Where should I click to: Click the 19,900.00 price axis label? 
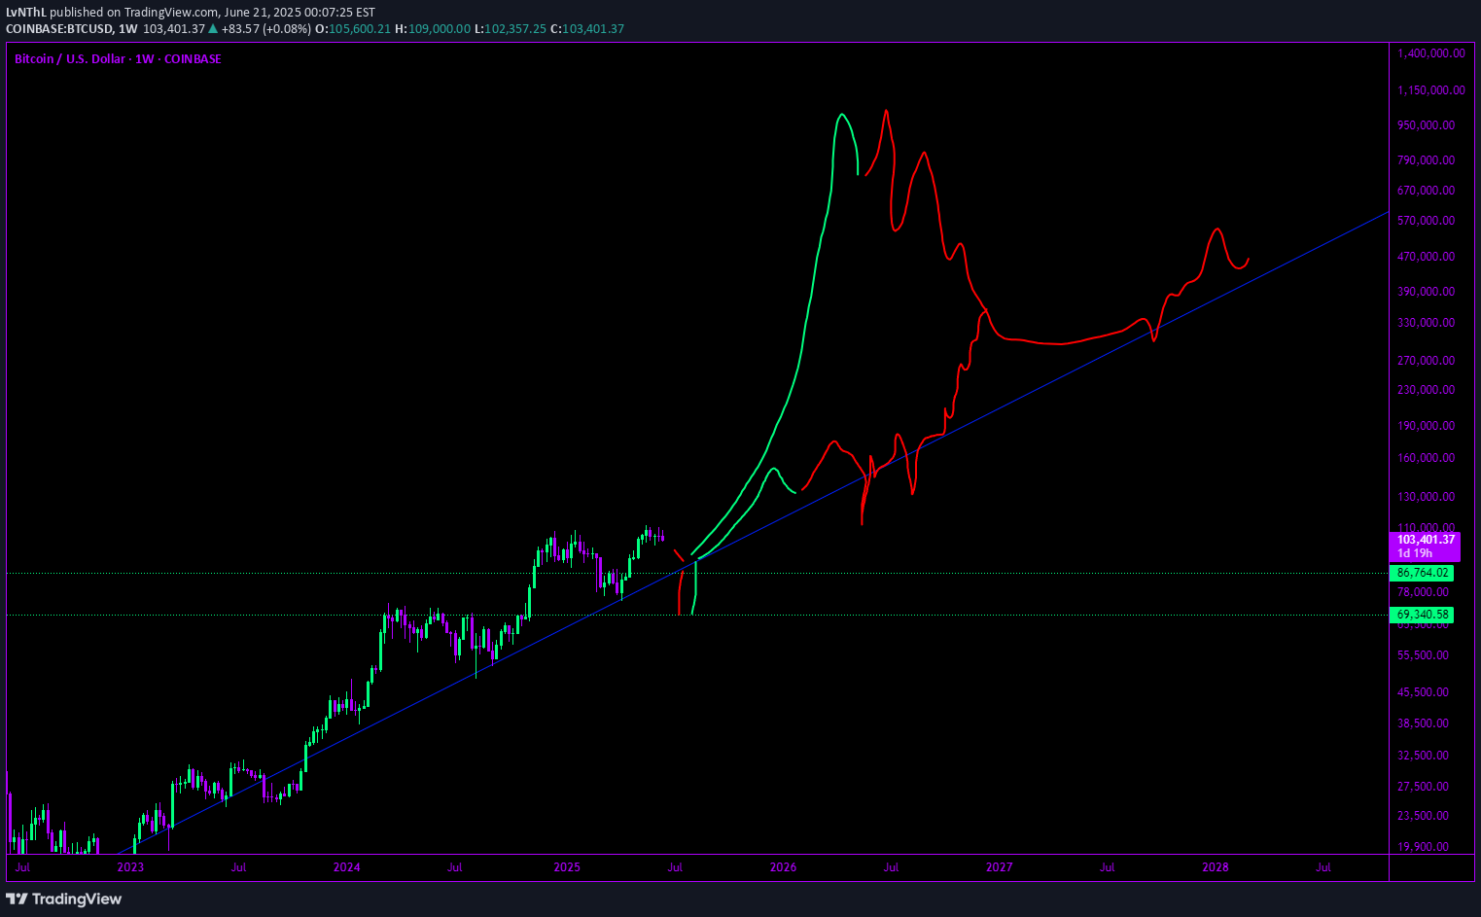click(1424, 847)
